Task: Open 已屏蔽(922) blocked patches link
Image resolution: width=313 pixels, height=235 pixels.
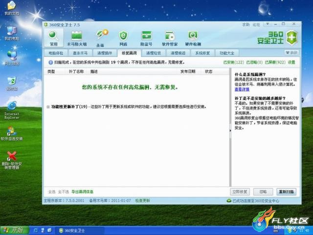Action: point(275,62)
